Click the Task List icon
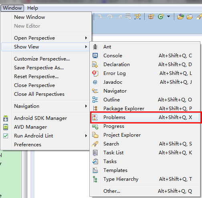 click(x=95, y=153)
